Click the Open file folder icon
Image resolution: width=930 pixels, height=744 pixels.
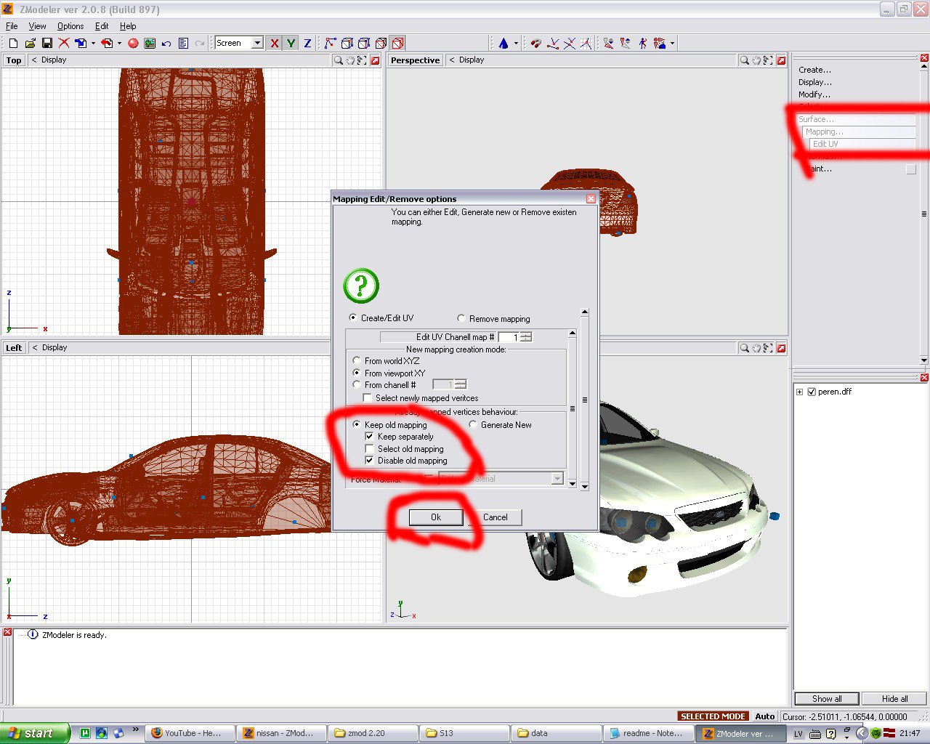(30, 44)
